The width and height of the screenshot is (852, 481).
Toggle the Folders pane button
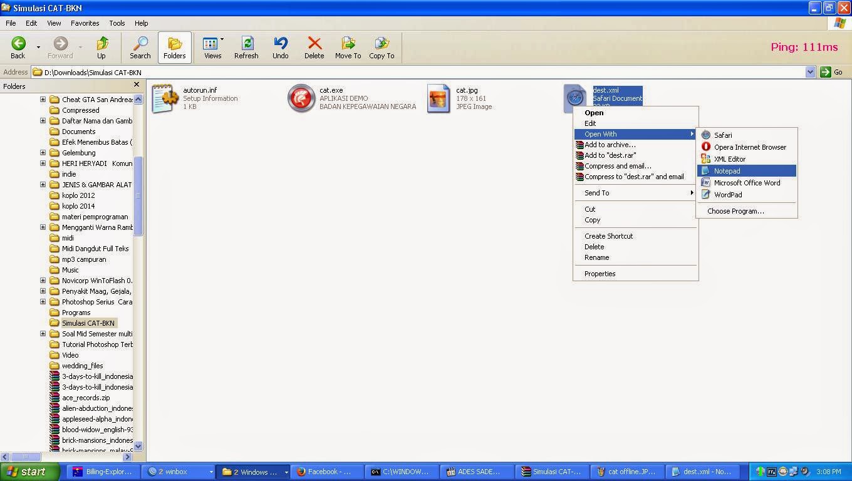pos(174,48)
